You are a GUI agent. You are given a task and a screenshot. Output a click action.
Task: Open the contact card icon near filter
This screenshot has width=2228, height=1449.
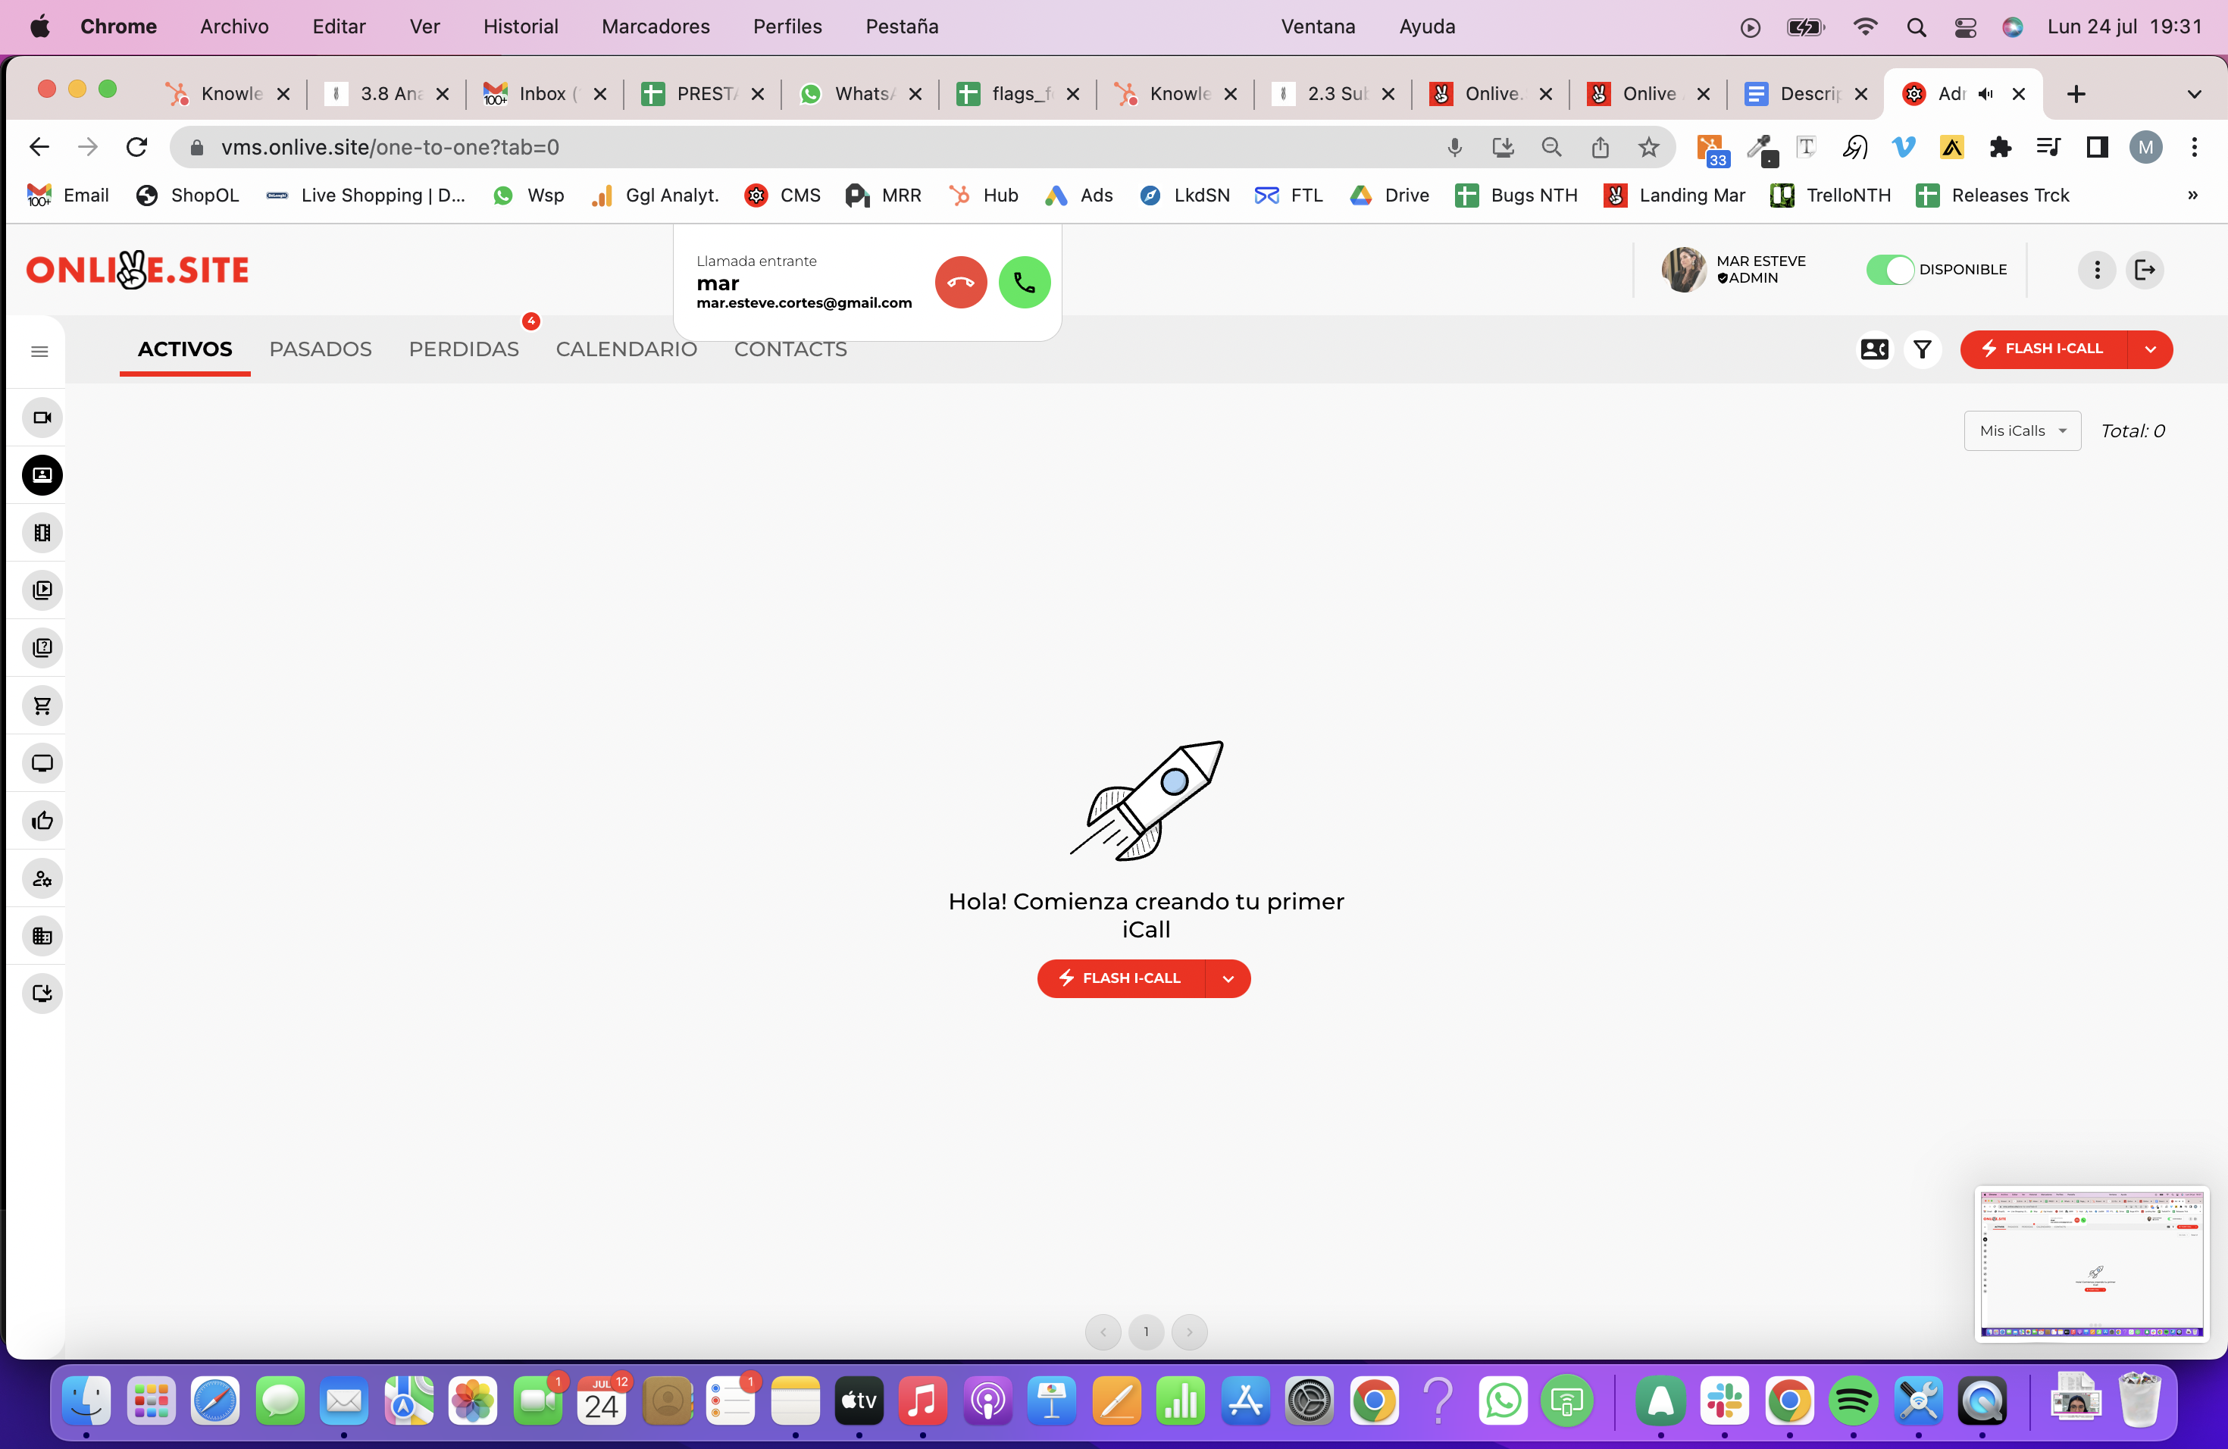click(1874, 349)
